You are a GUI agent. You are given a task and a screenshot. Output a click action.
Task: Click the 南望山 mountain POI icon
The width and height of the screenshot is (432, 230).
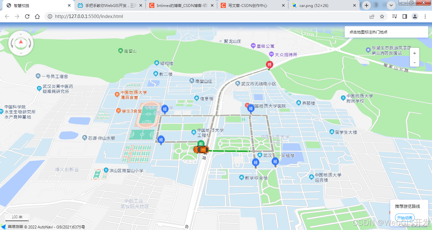tap(120, 51)
